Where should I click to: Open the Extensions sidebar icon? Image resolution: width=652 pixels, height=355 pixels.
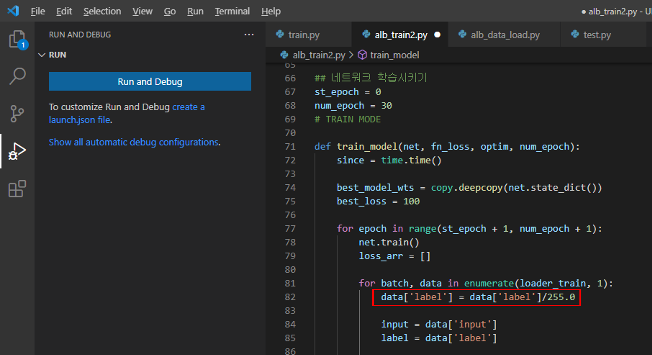[17, 189]
